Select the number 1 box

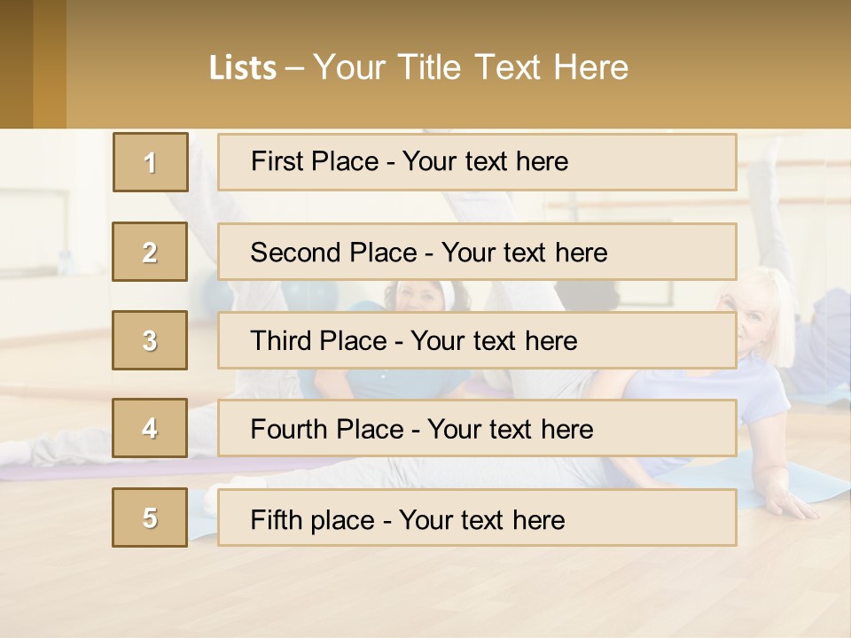(151, 162)
